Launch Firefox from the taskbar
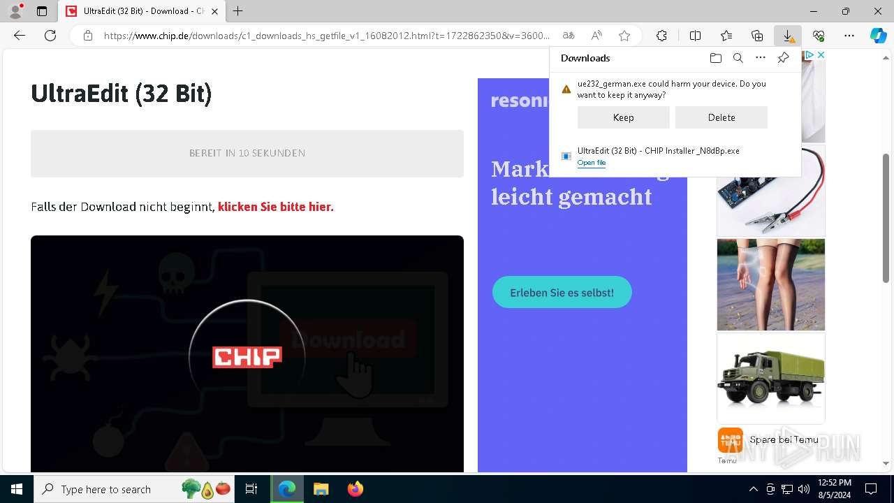Image resolution: width=894 pixels, height=503 pixels. (355, 489)
